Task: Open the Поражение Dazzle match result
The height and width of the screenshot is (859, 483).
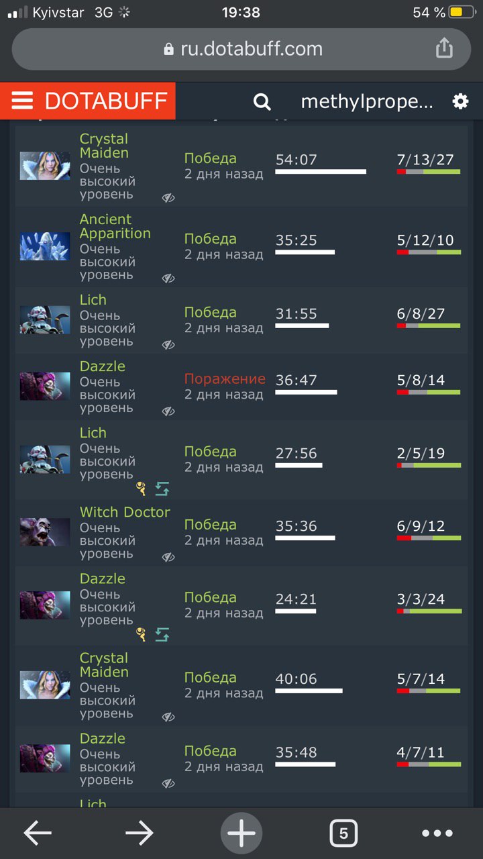Action: click(x=225, y=379)
